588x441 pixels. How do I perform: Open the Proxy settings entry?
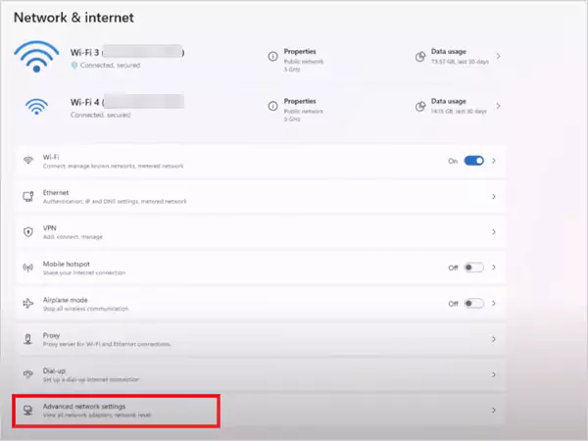pos(261,339)
